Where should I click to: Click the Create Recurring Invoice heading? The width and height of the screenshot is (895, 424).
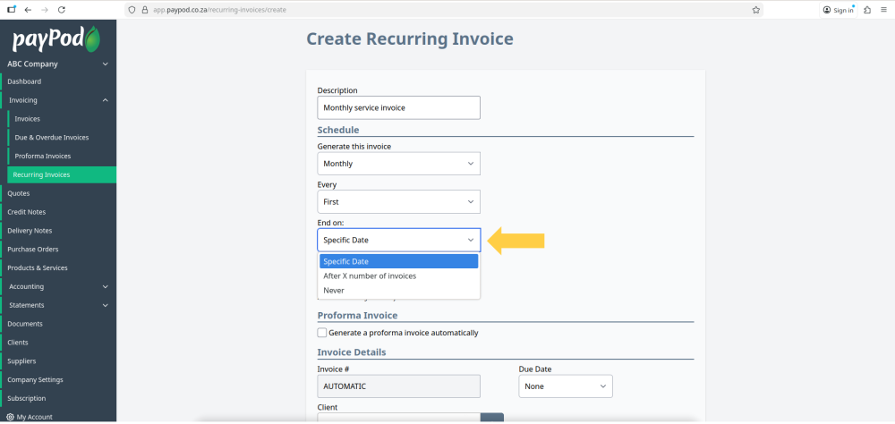410,38
